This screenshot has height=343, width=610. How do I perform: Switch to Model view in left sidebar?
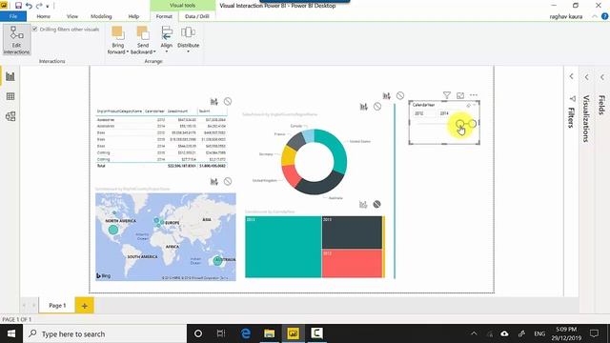coord(10,116)
